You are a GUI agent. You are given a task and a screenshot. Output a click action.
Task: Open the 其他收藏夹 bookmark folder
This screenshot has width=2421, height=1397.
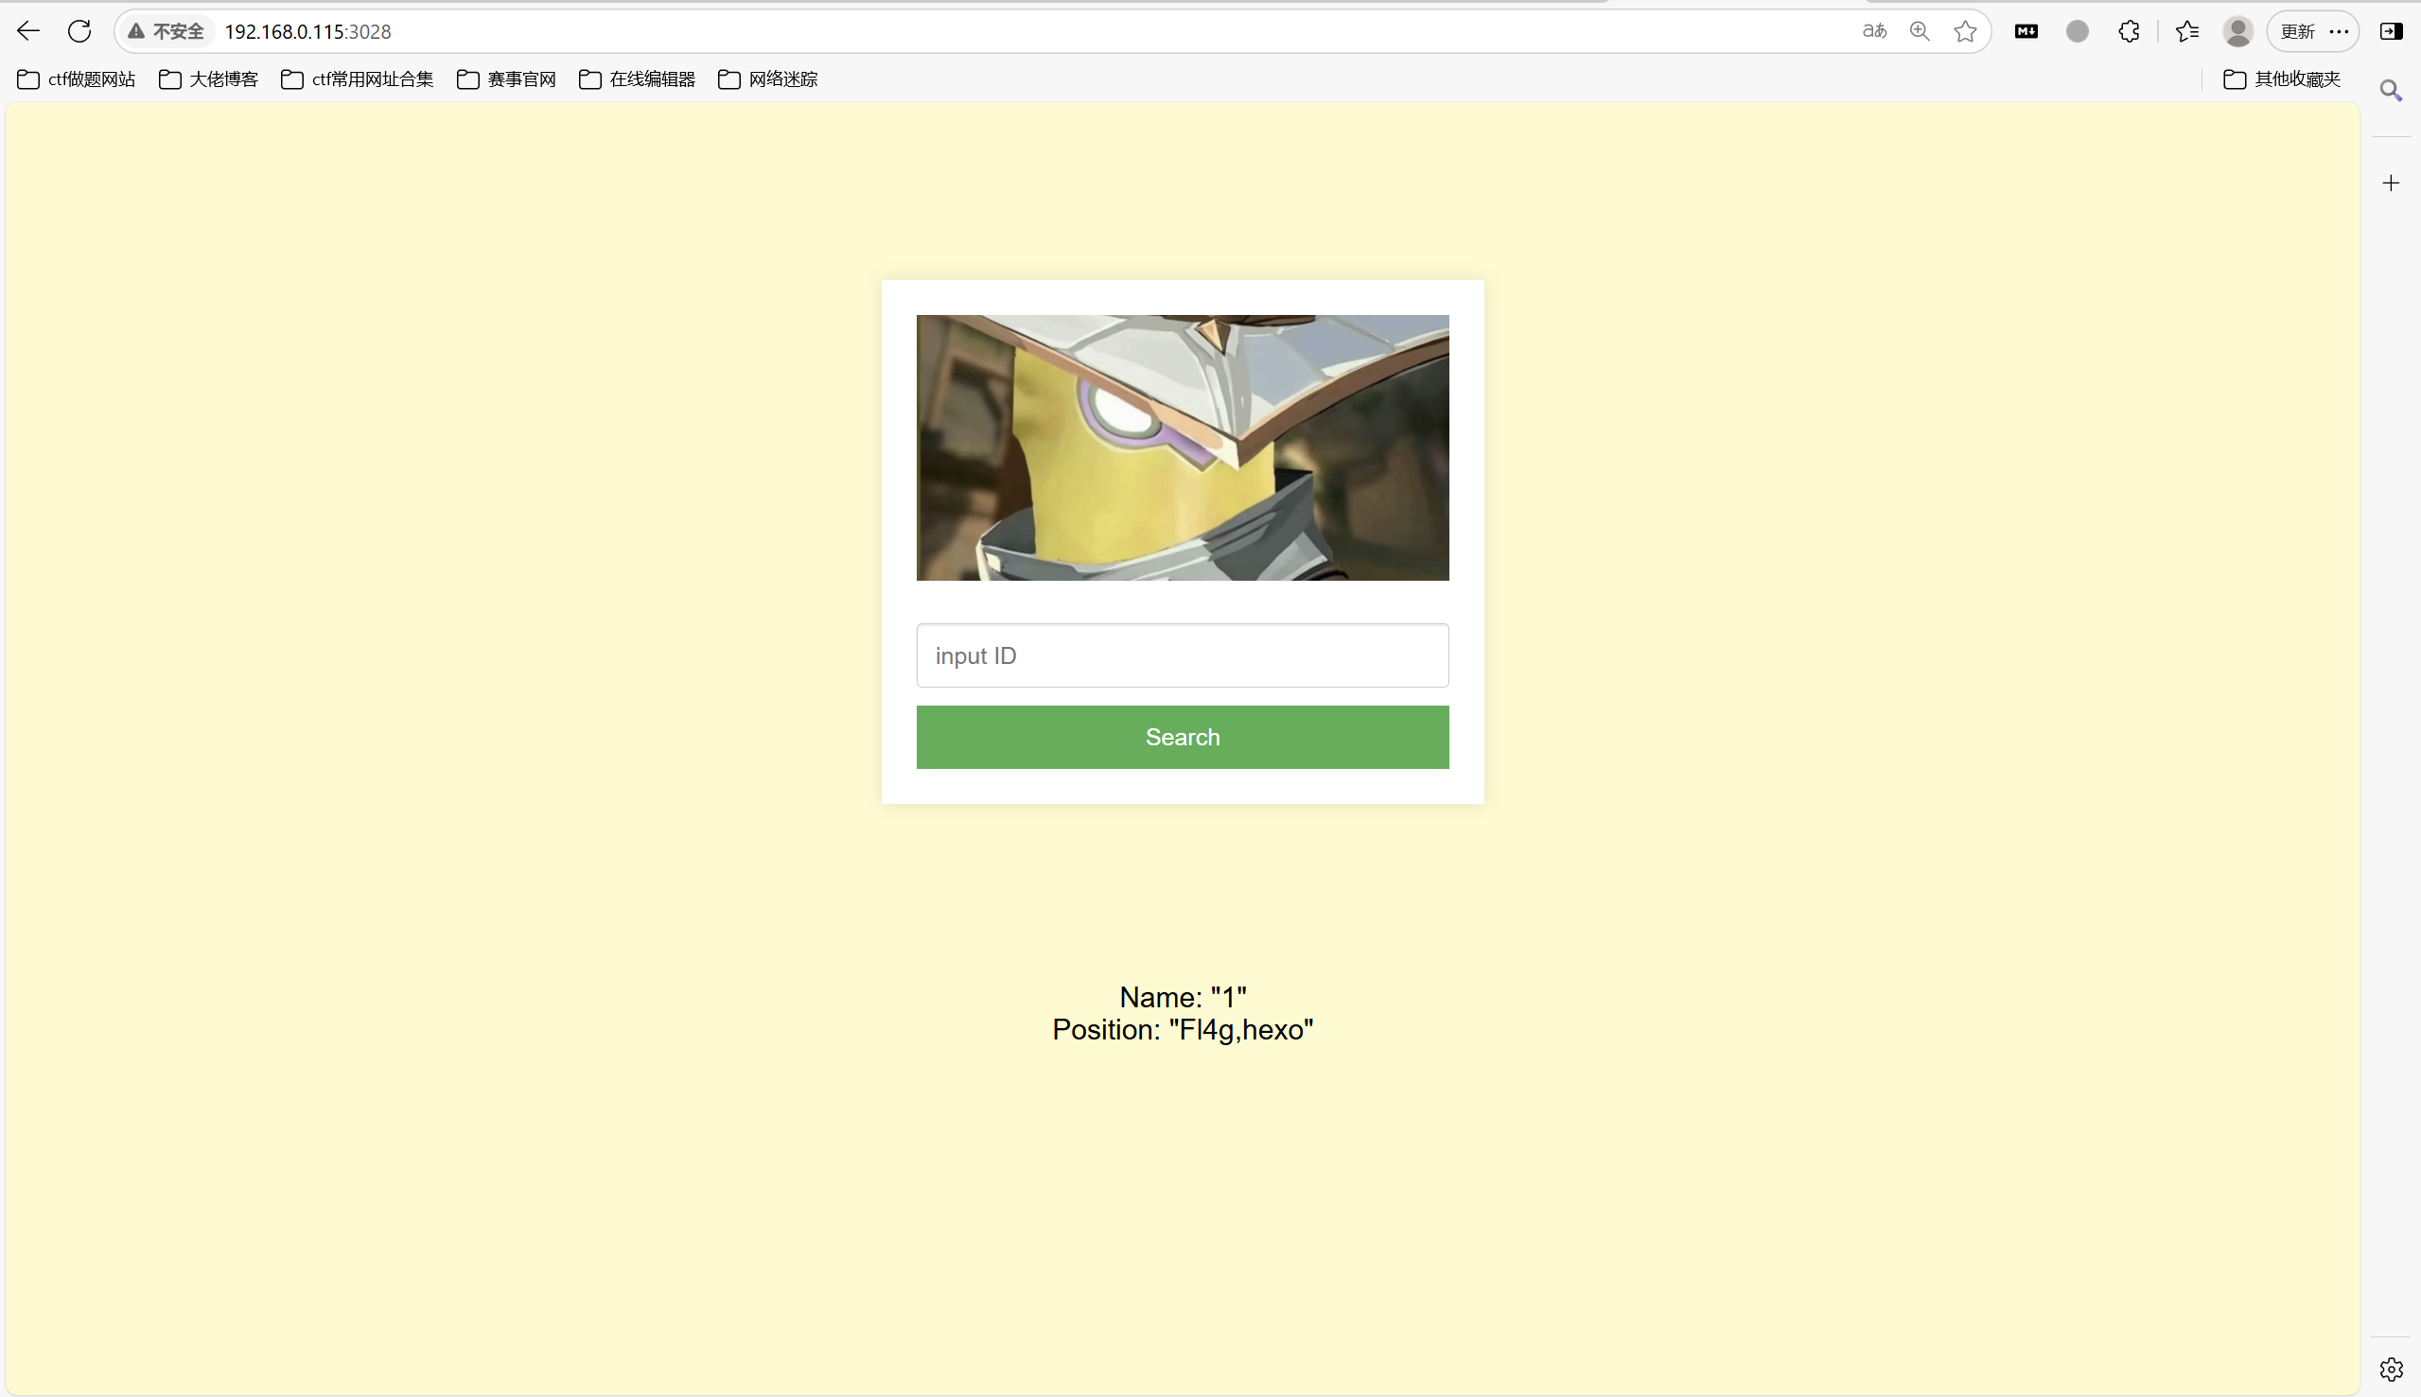(2282, 79)
